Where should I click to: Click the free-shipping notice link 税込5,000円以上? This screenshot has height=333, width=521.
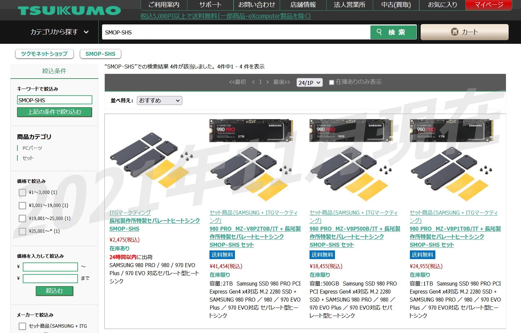tap(226, 16)
